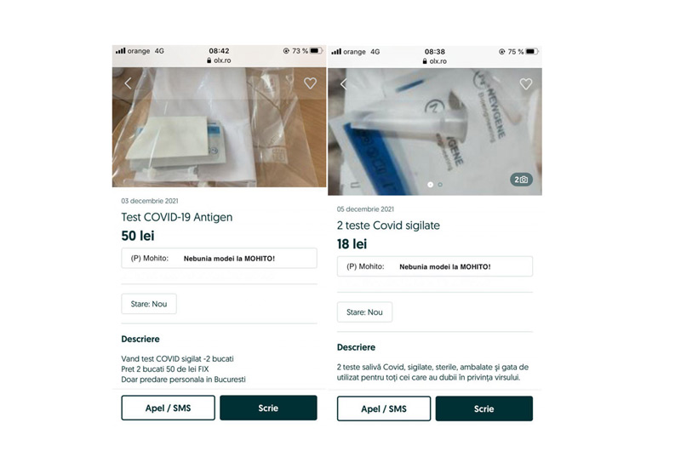Viewport: 681px width, 474px height.
Task: Tap signal bars in right status bar
Action: point(335,51)
